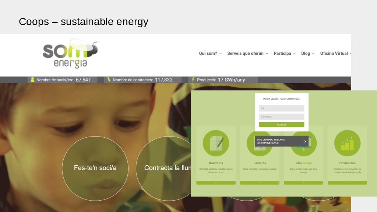Image resolution: width=377 pixels, height=212 pixels.
Task: Click the members person icon in stats bar
Action: [x=32, y=79]
